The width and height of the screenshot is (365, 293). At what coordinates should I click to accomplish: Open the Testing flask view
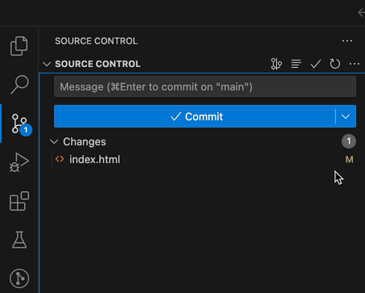click(19, 240)
